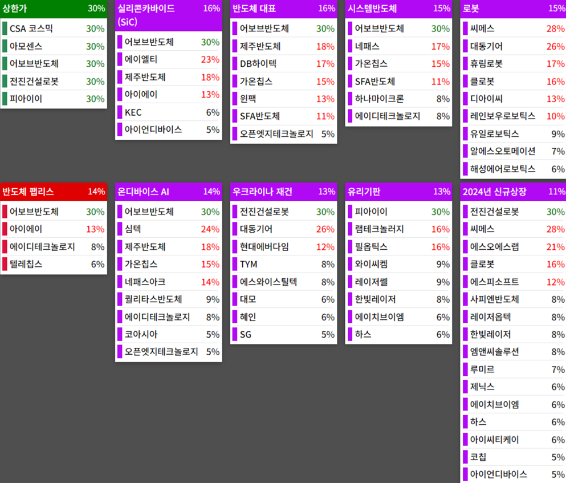The image size is (566, 483).
Task: Click 오픈엣지테크놀로지 in the 반도체 대표 card
Action: pyautogui.click(x=284, y=134)
